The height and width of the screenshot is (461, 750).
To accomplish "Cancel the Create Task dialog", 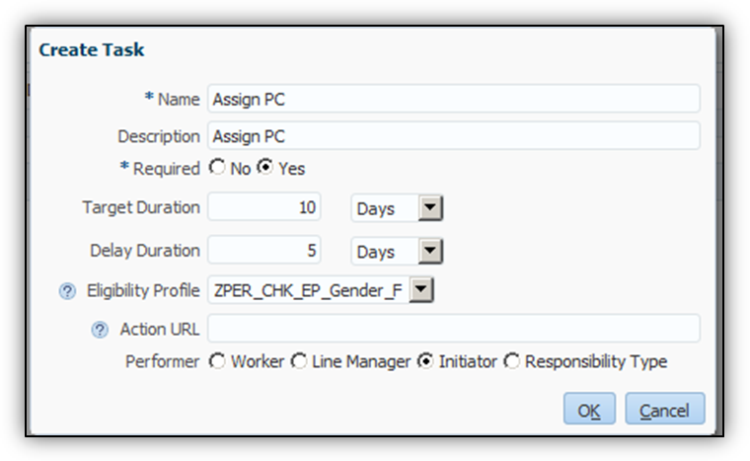I will pos(664,410).
